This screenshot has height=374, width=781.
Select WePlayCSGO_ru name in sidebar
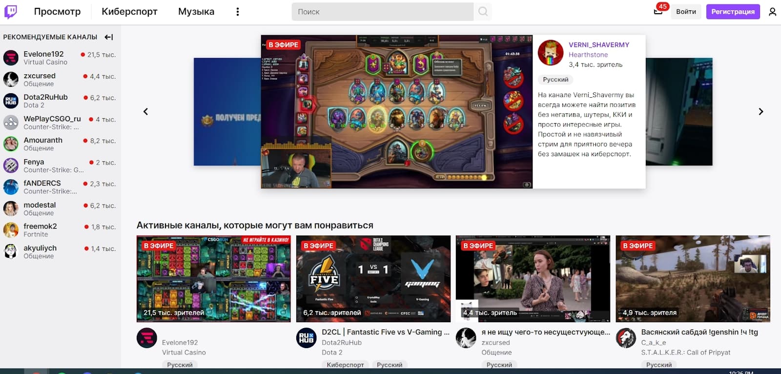pyautogui.click(x=52, y=119)
